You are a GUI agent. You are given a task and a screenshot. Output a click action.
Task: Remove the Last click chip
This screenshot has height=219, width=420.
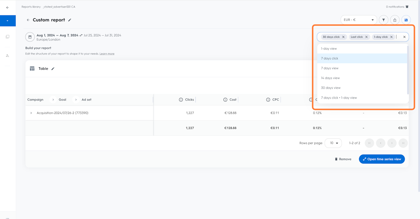coord(367,37)
